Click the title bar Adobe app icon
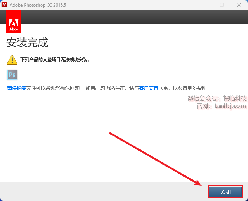 tap(4, 4)
